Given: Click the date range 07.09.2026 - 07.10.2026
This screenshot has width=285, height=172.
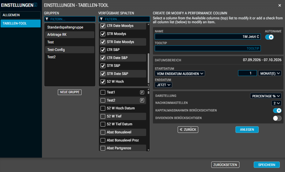Looking at the screenshot, I should click(262, 60).
